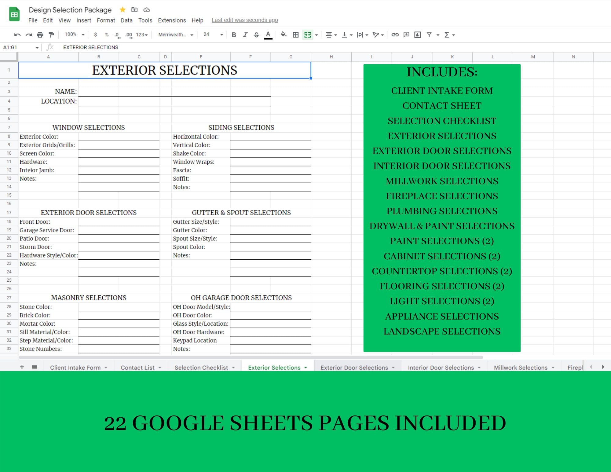Open the Format menu
611x472 pixels.
point(106,20)
